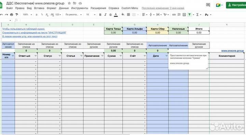Screen dimensions: 246x135
Task: Open the Google Meet call menu
Action: (219, 5)
